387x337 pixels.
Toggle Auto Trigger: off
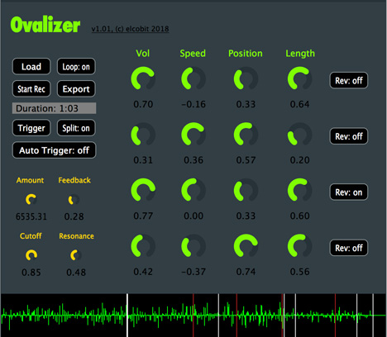point(54,150)
